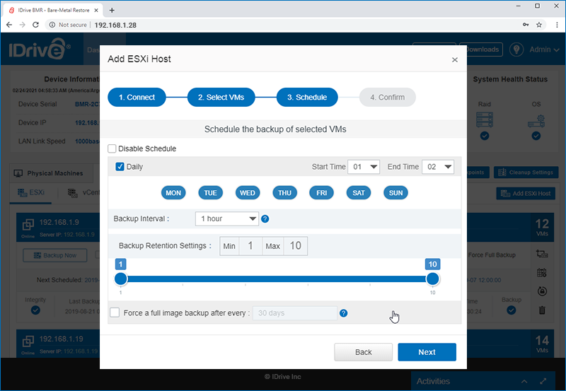The height and width of the screenshot is (391, 566).
Task: Click the Add ESXi Host button
Action: tap(526, 193)
